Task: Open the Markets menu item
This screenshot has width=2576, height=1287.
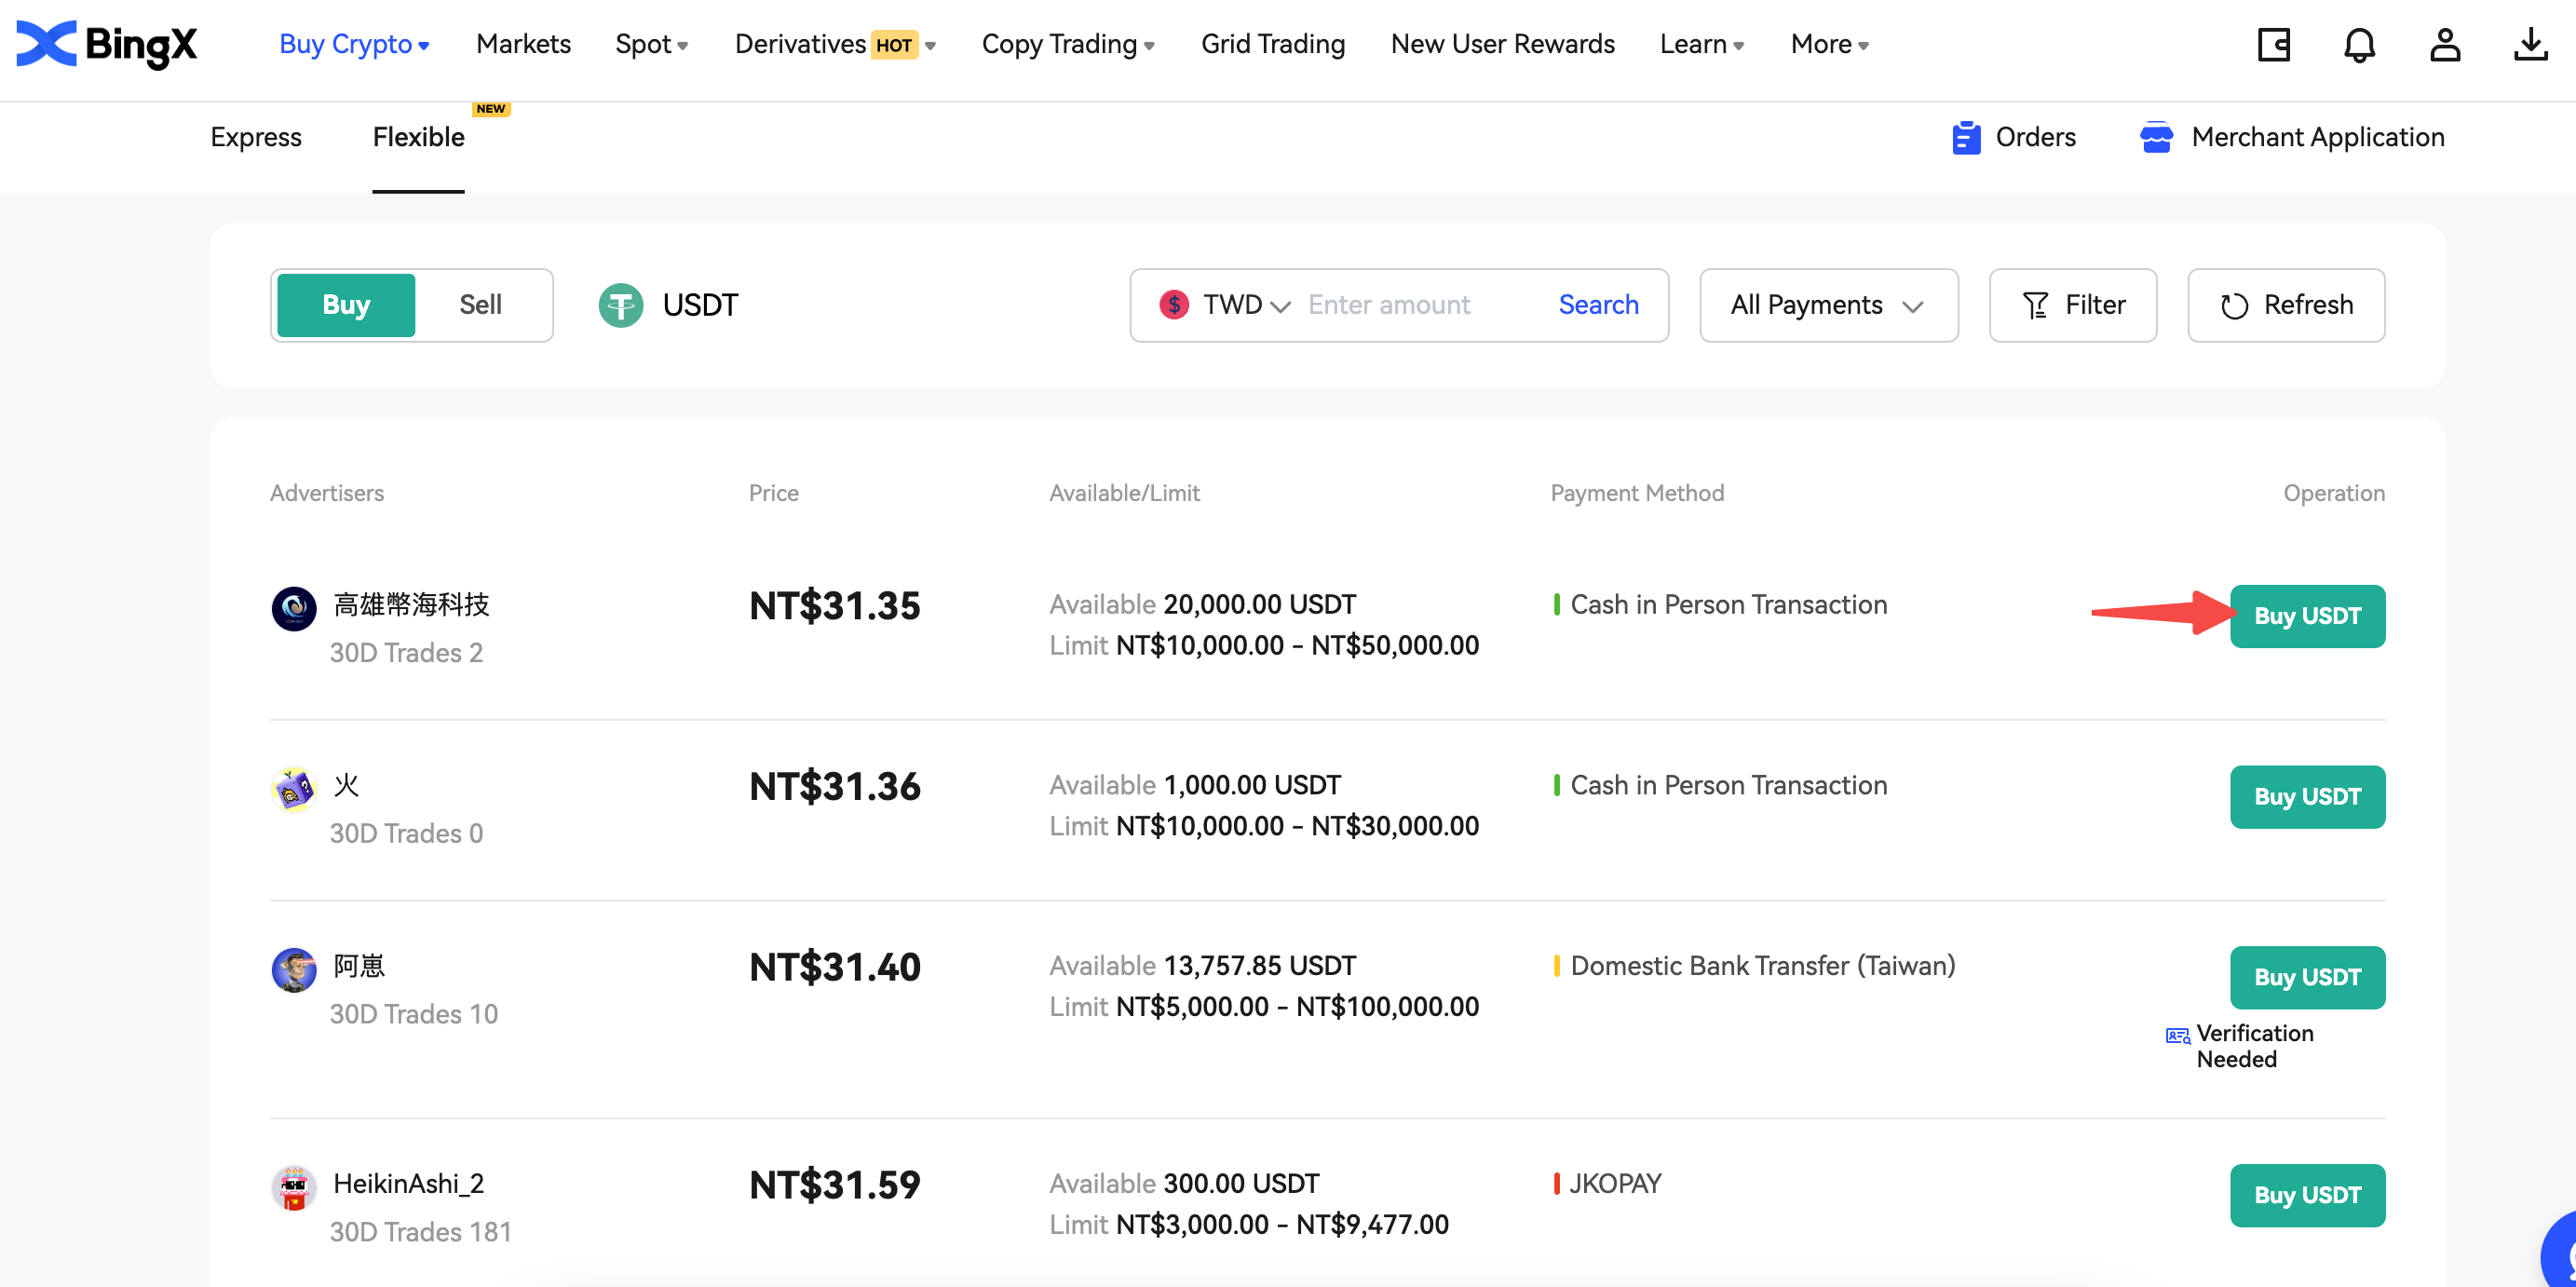Action: (x=523, y=45)
